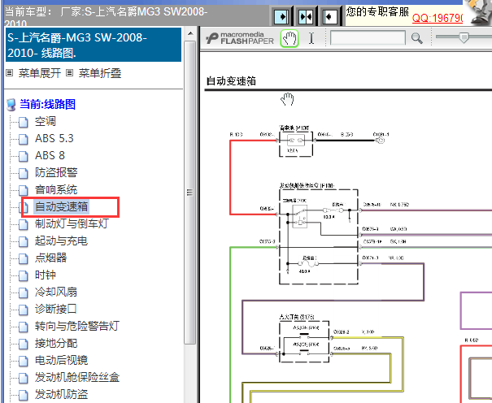Screen dimensions: 492x403
Task: Click the expand-right panel arrow button
Action: (x=281, y=16)
